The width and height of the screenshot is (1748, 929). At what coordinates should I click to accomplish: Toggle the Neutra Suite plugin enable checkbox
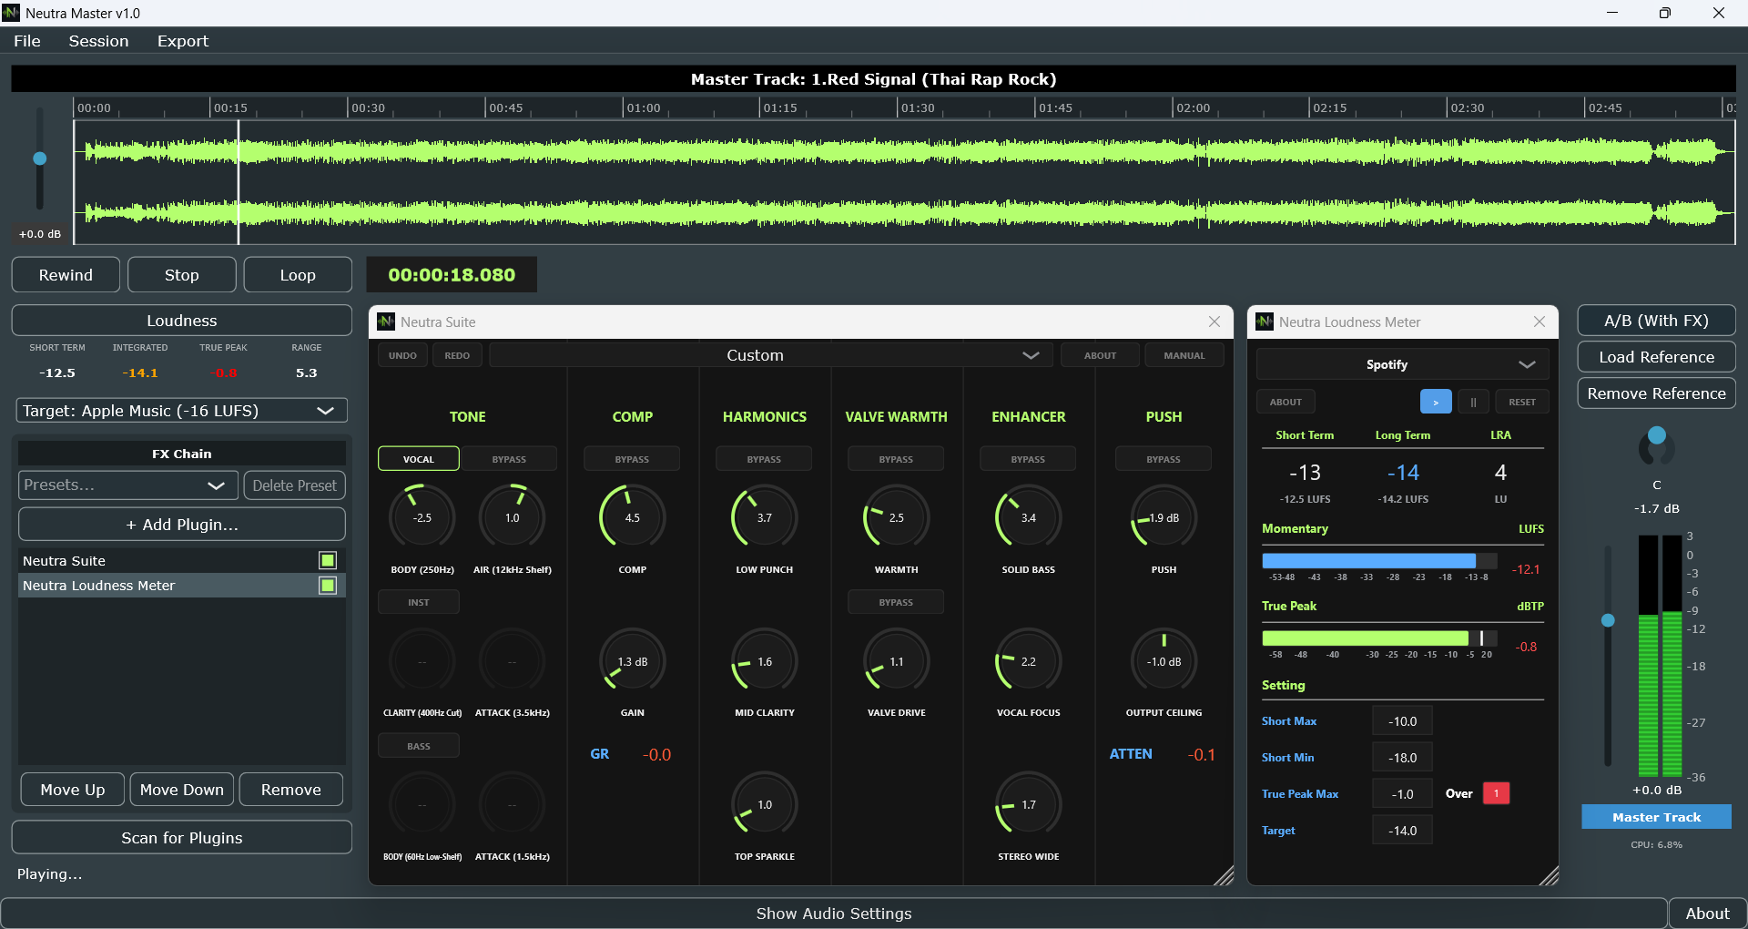point(328,560)
